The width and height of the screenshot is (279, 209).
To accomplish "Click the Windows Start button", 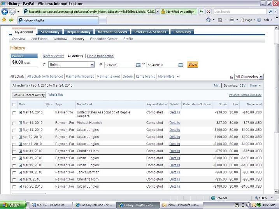I will tap(13, 205).
